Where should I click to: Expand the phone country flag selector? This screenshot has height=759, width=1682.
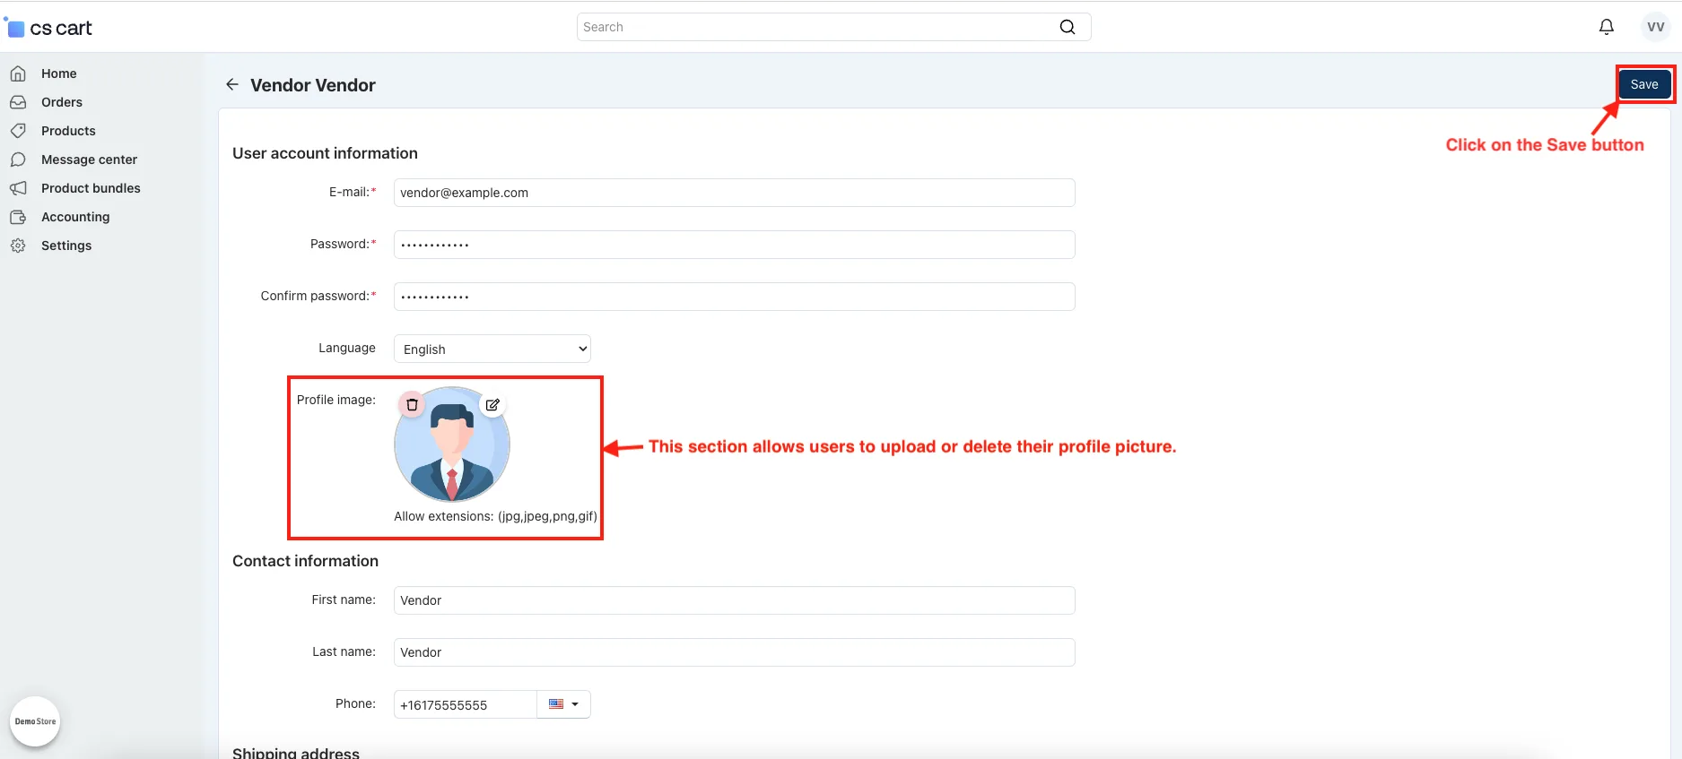pyautogui.click(x=563, y=704)
